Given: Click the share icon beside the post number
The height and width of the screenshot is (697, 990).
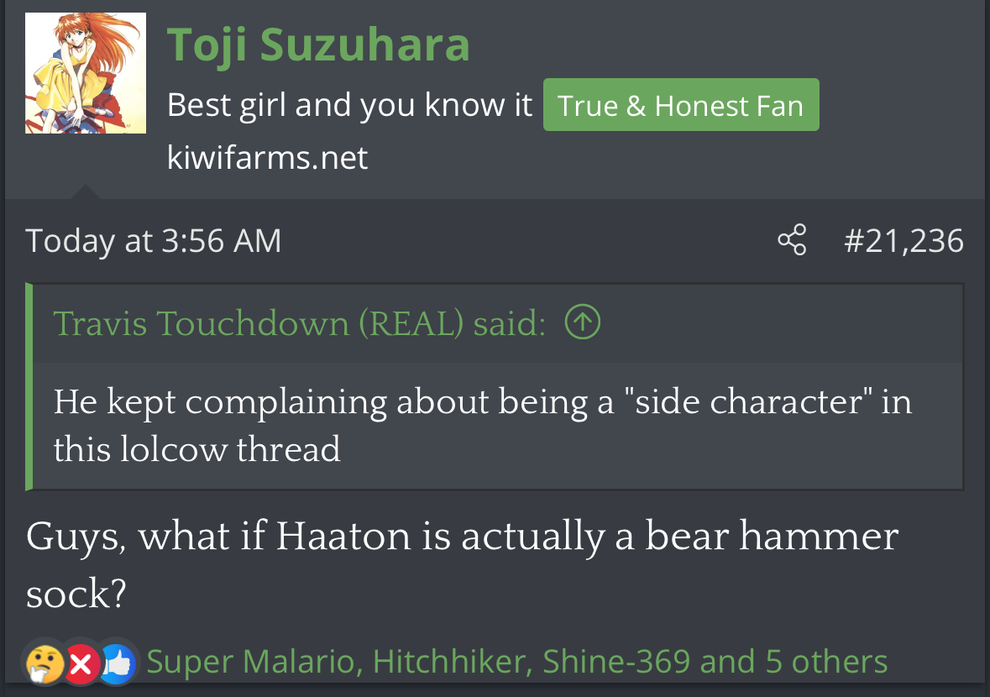Looking at the screenshot, I should point(792,240).
